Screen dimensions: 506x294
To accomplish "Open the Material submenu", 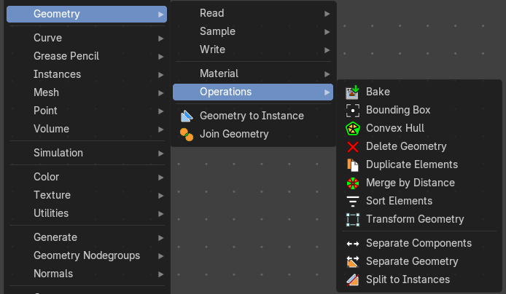I will [x=253, y=73].
